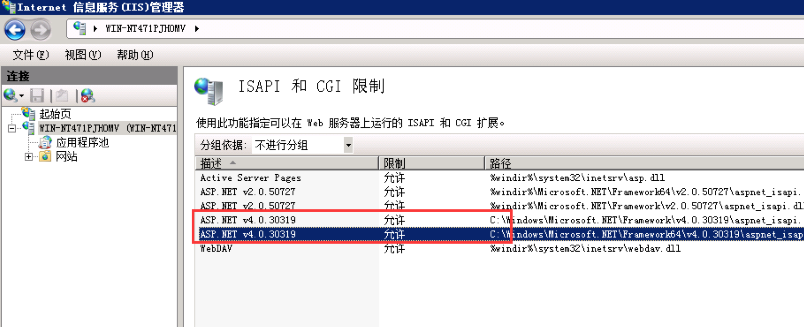
Task: Open the connect globe icon in Connections toolbar
Action: coord(10,96)
